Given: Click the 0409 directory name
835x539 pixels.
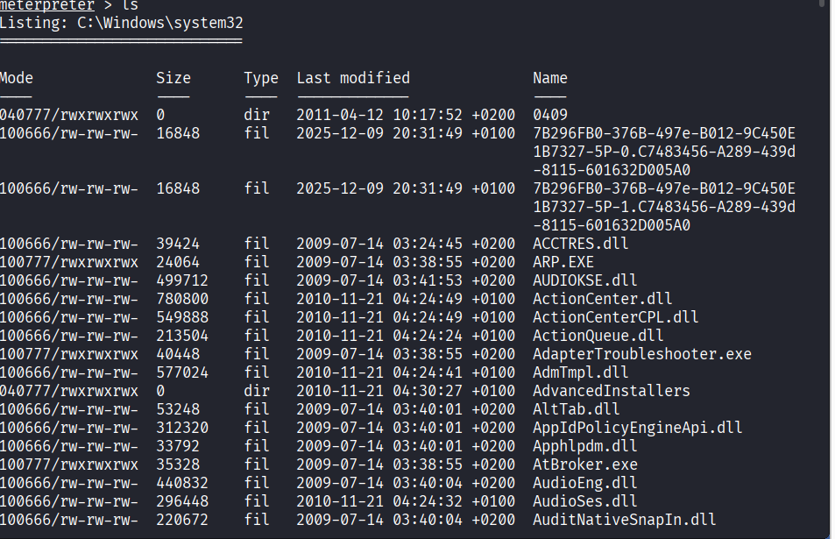Looking at the screenshot, I should point(549,115).
